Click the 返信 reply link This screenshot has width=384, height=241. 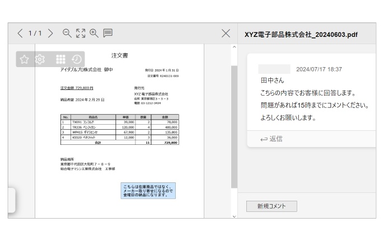(x=271, y=139)
